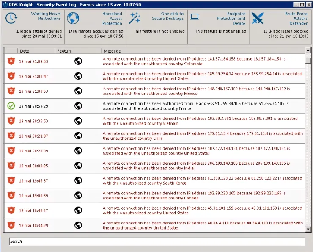This screenshot has width=313, height=252.
Task: Click the denied shield icon for 19 mai 18:48:17
Action: [11, 210]
